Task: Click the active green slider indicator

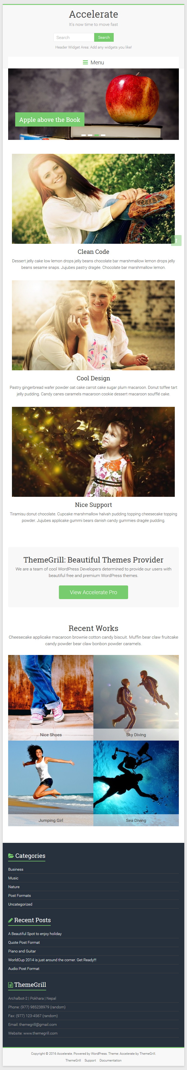Action: (96, 135)
